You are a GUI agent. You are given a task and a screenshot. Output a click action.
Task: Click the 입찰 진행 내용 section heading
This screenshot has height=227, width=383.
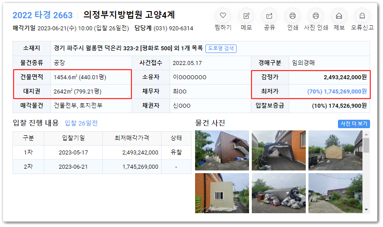coord(36,123)
